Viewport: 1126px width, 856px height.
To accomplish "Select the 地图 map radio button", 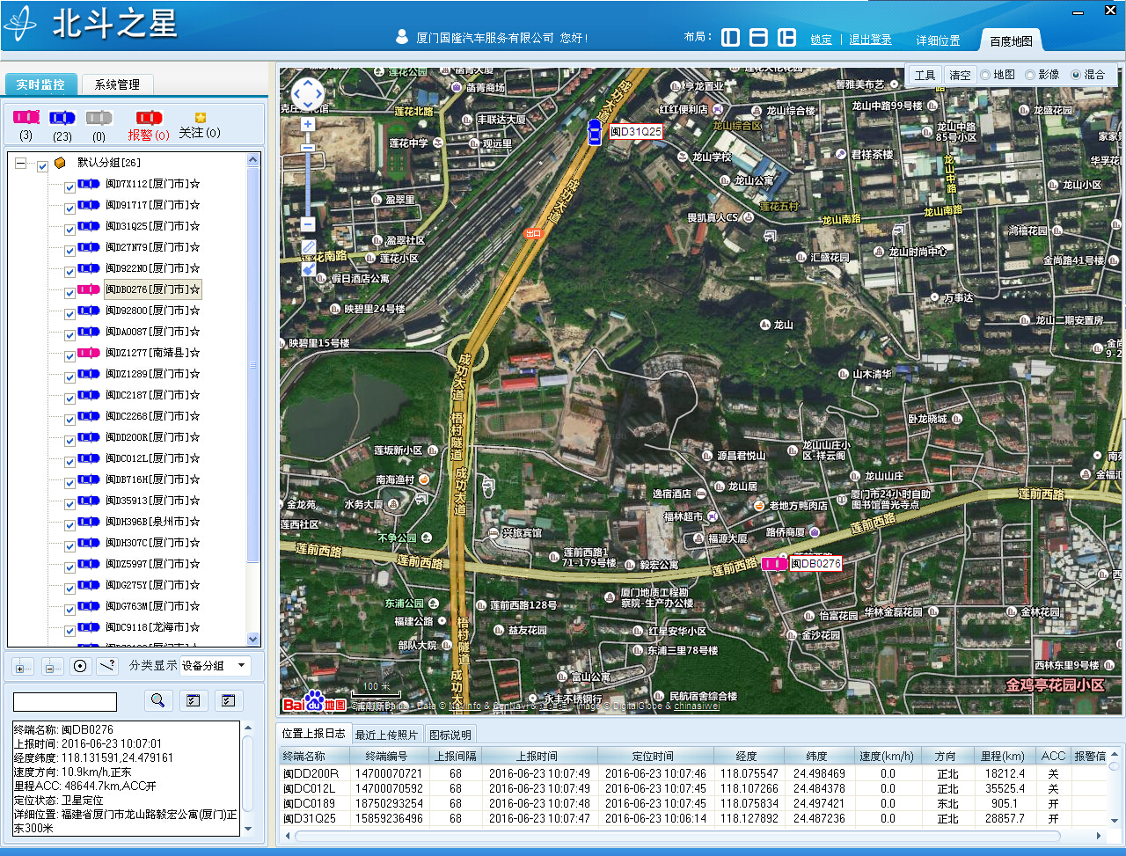I will click(x=985, y=76).
